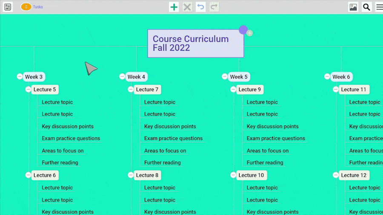Add child via small plus on root node

[250, 33]
